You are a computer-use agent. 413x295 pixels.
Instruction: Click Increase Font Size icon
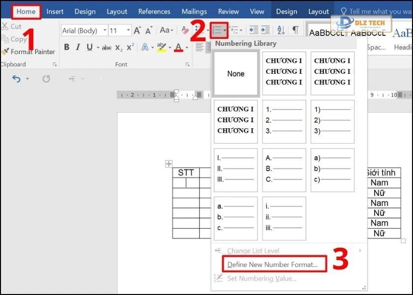tap(138, 30)
